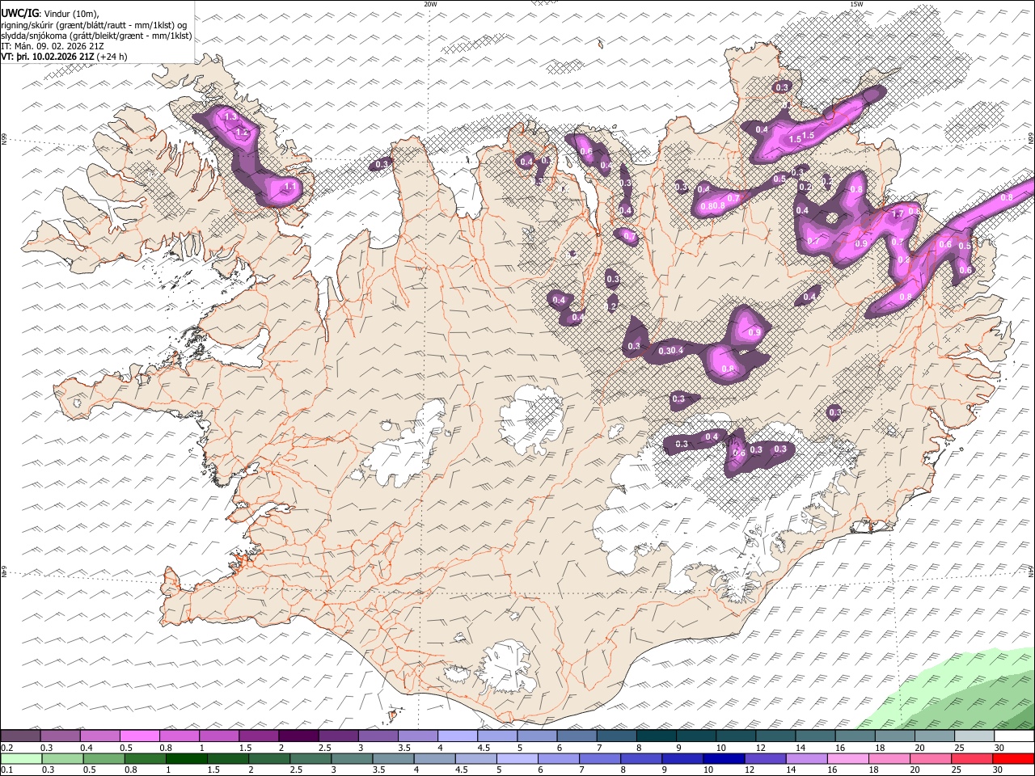Click dark purple 2 swatch in upper legend
The height and width of the screenshot is (776, 1035).
(x=298, y=736)
